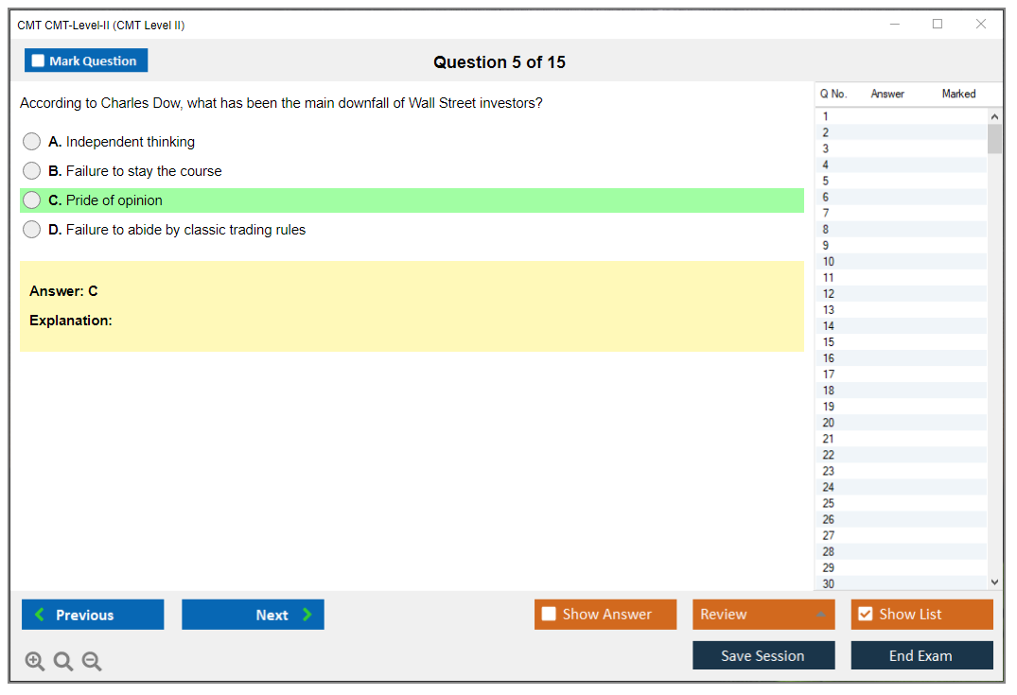Select option A Independent thinking
Viewport: 1017px width, 695px height.
[x=32, y=142]
